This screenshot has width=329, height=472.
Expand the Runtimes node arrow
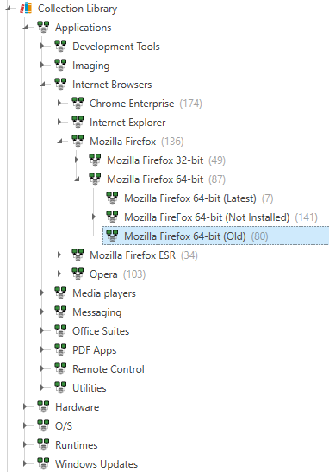click(25, 444)
